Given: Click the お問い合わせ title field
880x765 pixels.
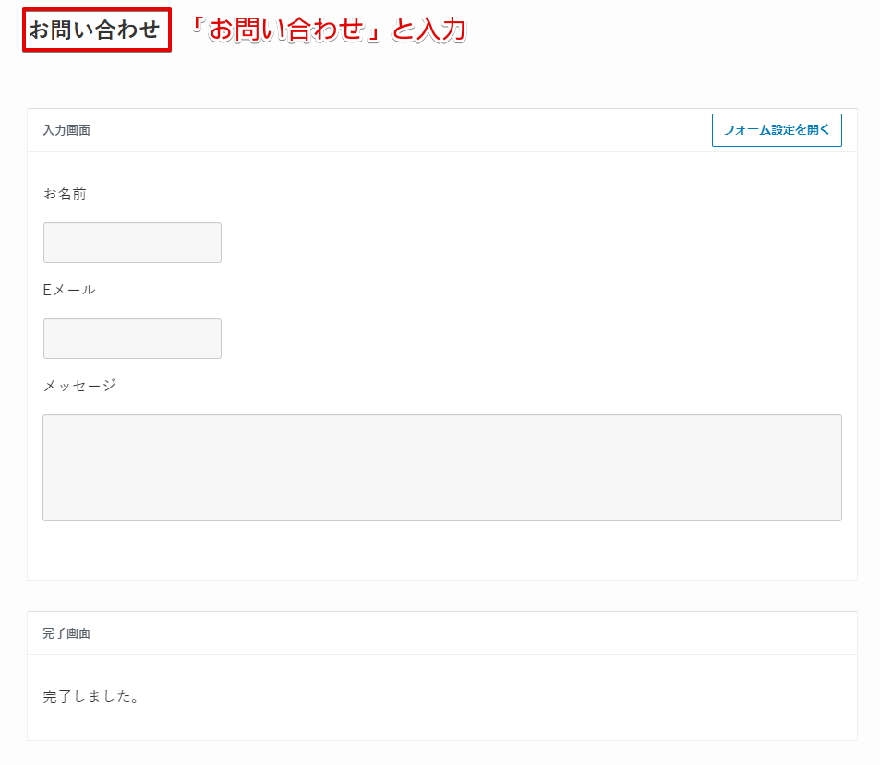Looking at the screenshot, I should tap(97, 30).
